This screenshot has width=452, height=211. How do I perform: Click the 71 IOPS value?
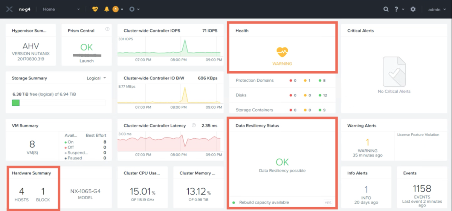pos(209,31)
